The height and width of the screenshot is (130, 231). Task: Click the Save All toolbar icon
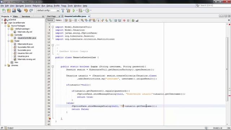pyautogui.click(x=19, y=10)
